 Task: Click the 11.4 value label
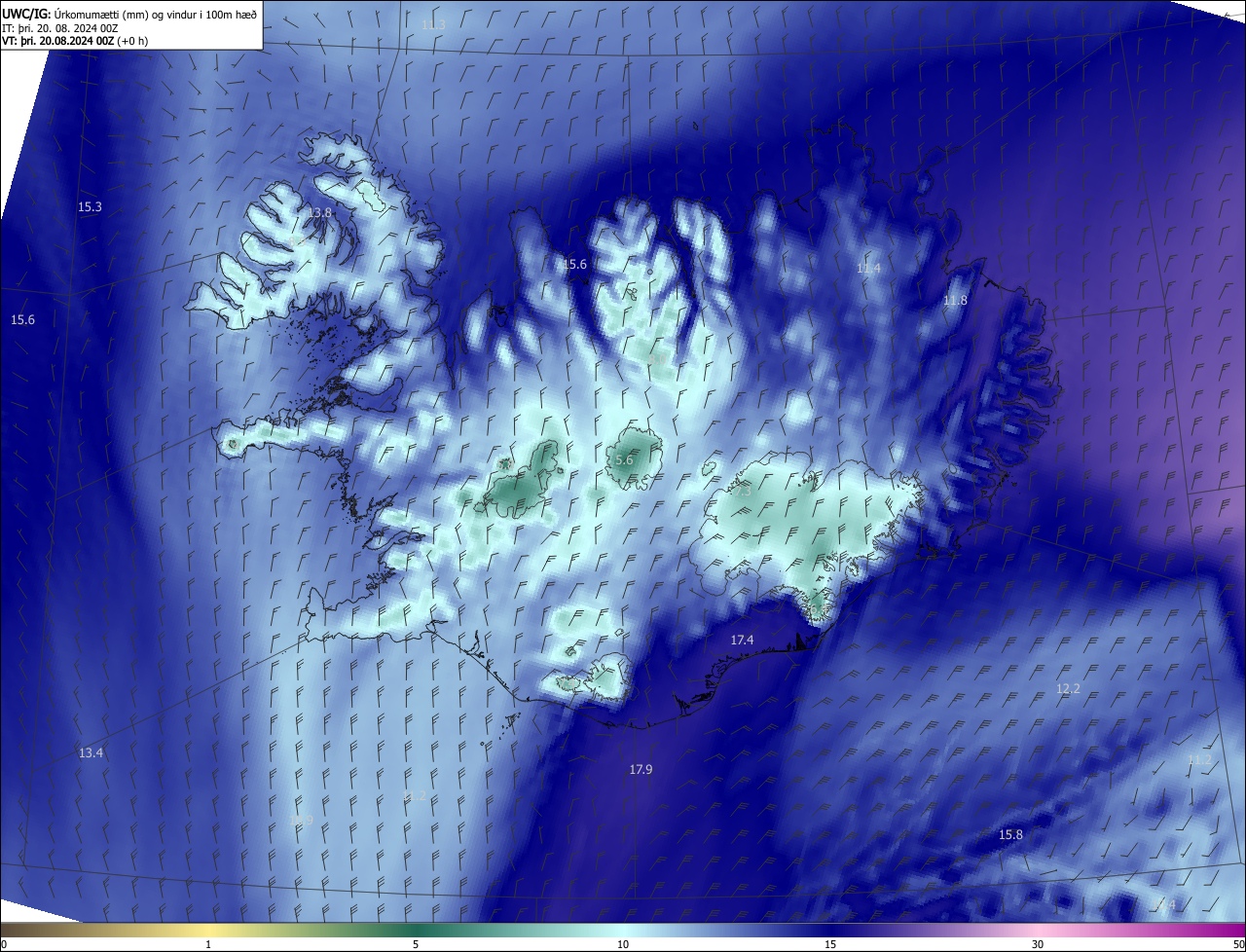coord(868,268)
